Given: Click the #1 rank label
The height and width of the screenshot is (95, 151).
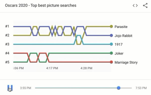Looking at the screenshot, I should 7,26.
